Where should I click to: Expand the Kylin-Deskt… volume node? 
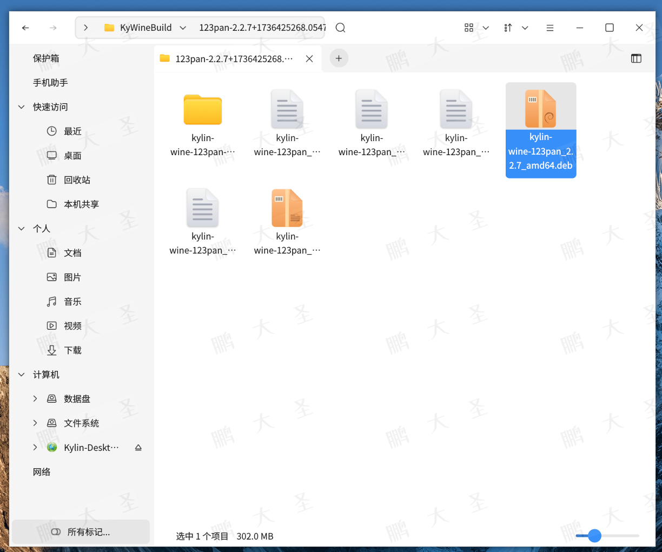click(35, 447)
